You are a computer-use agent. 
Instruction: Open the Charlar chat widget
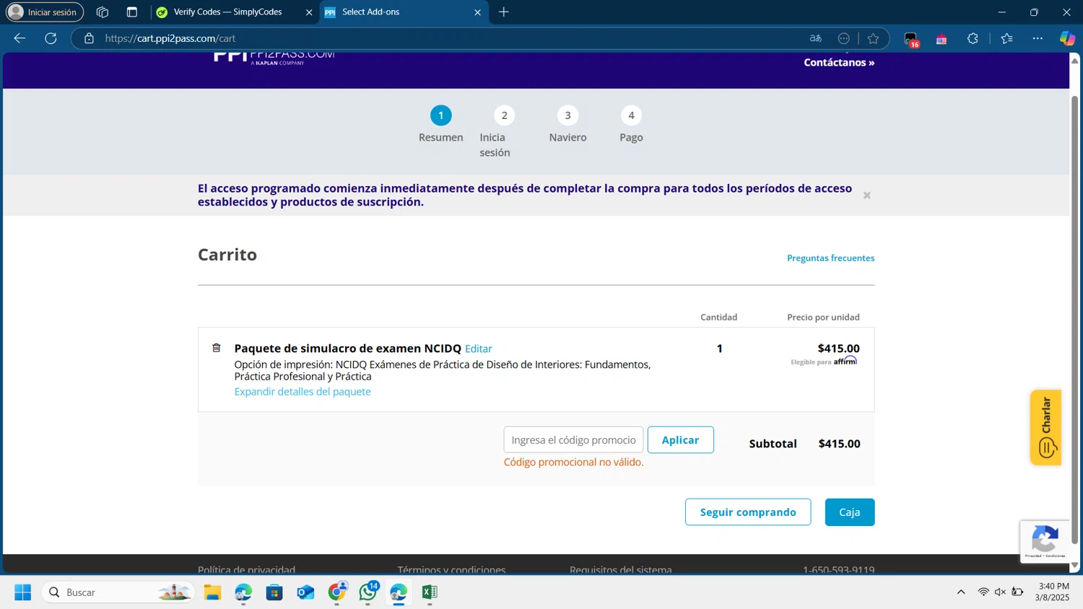[1045, 427]
